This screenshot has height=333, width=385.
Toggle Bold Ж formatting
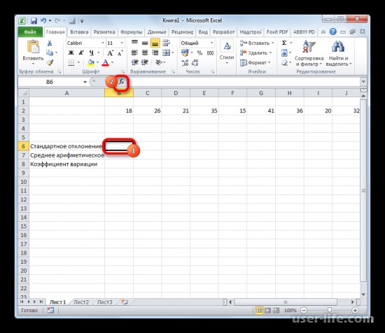coord(71,52)
